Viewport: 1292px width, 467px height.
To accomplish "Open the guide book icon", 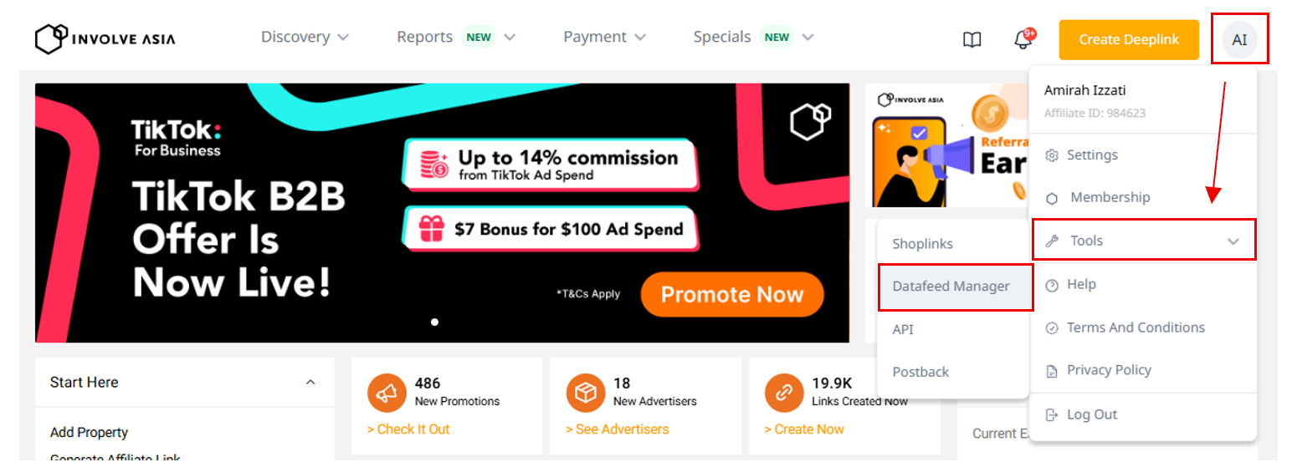I will 972,39.
